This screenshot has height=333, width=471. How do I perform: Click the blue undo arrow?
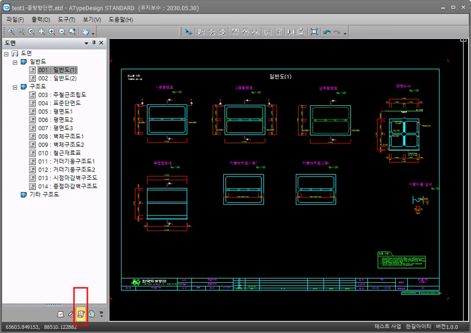pos(327,32)
